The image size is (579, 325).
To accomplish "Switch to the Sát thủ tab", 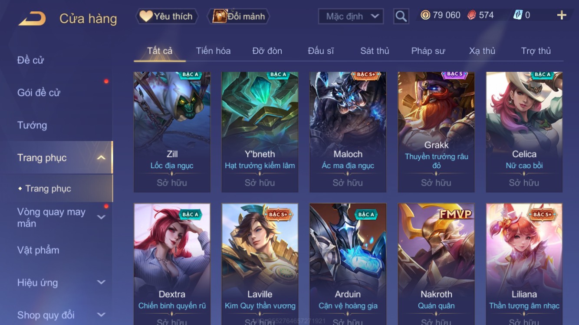I will tap(375, 51).
